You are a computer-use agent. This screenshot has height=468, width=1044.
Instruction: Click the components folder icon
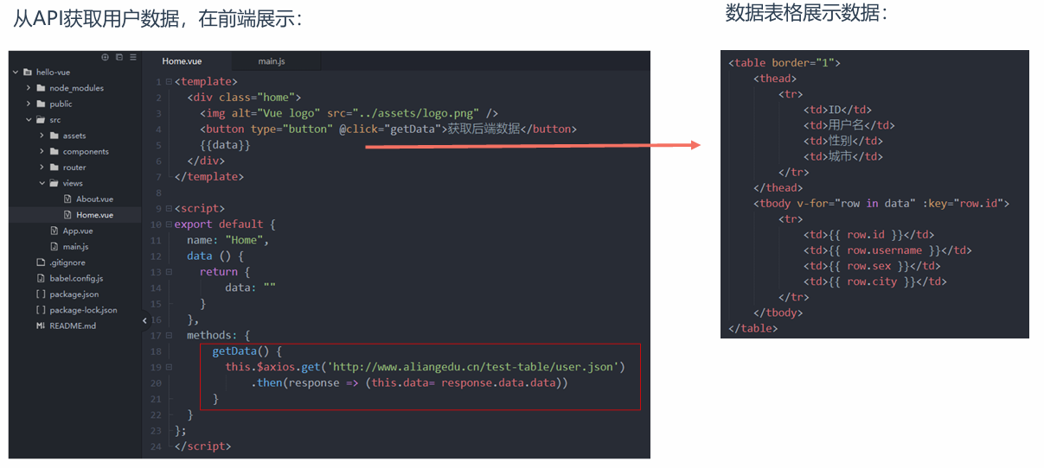(x=54, y=151)
